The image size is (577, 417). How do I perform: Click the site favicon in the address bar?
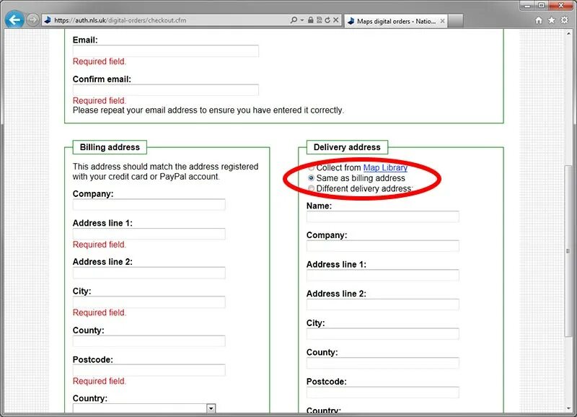[48, 20]
